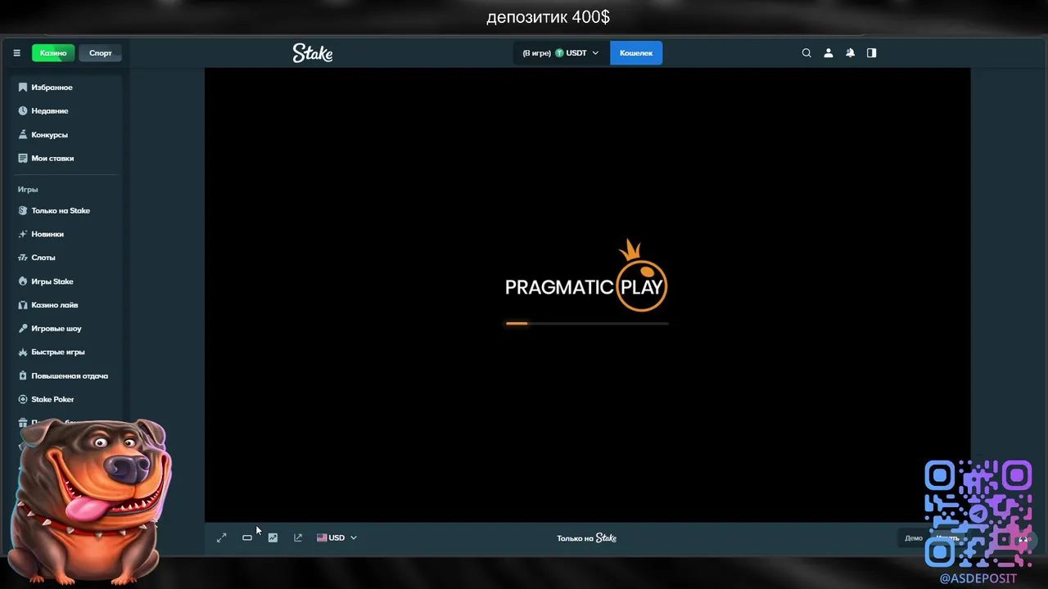Switch to the Спорт tab

[101, 53]
